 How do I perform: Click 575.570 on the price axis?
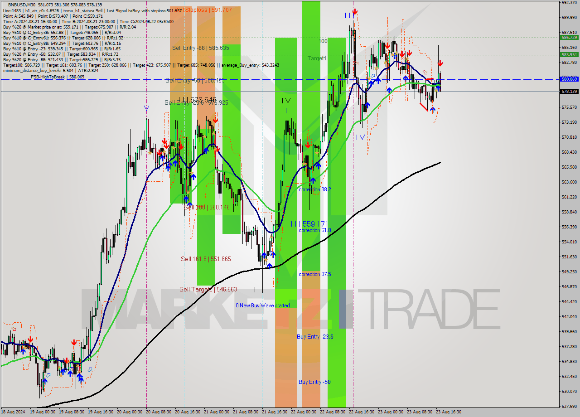[x=569, y=107]
